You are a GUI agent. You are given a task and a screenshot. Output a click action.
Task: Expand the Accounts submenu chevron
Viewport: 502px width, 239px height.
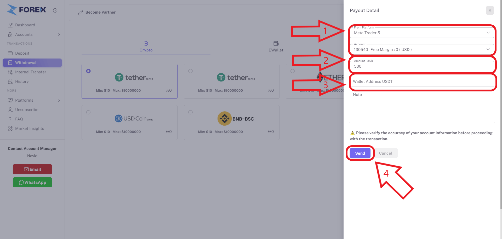[59, 34]
